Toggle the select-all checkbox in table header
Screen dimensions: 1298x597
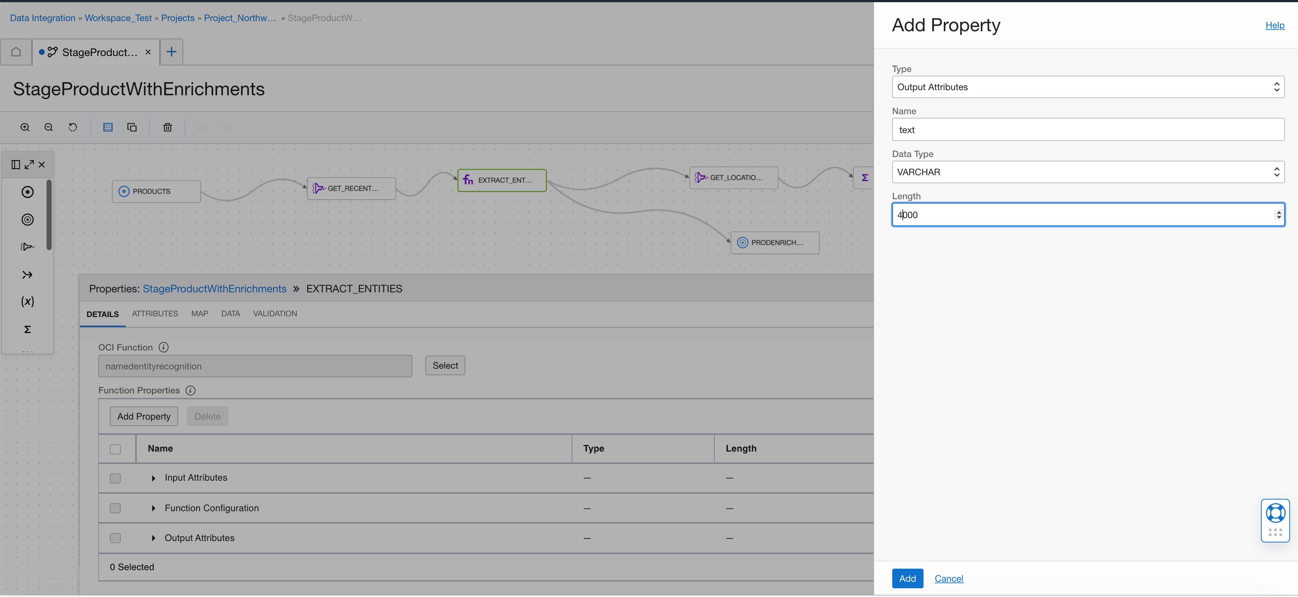[115, 449]
